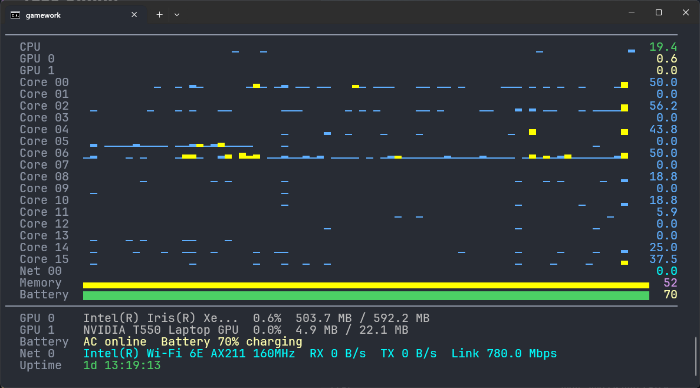Click Battery 70% charging text
This screenshot has width=700, height=388.
tap(232, 341)
